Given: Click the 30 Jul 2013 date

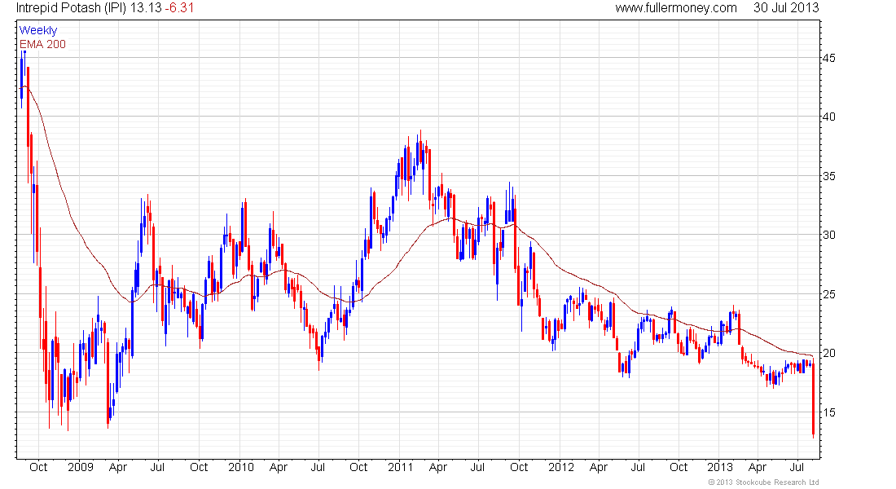Looking at the screenshot, I should point(787,8).
